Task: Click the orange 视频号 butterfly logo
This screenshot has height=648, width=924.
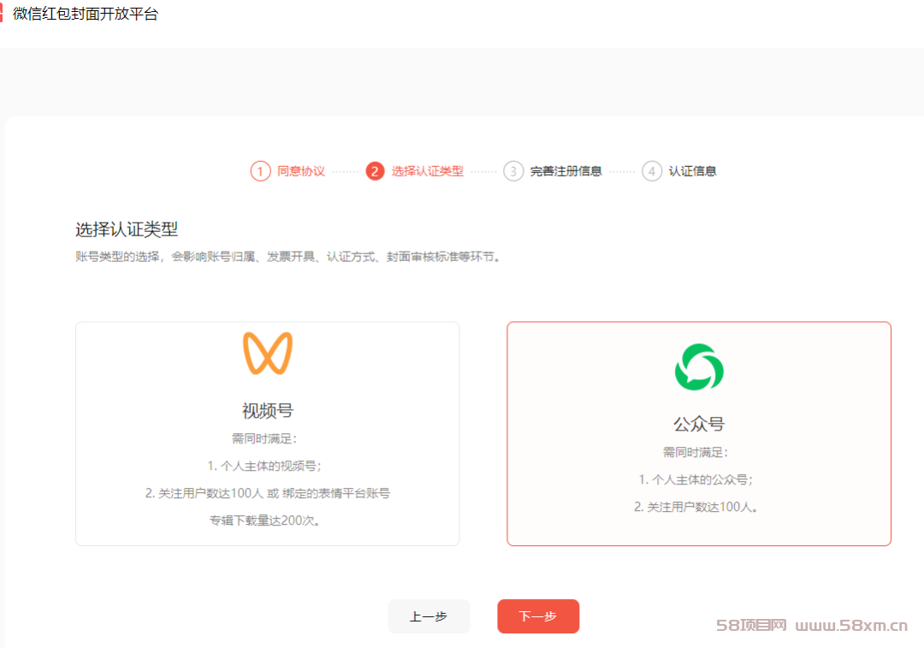Action: [x=268, y=354]
